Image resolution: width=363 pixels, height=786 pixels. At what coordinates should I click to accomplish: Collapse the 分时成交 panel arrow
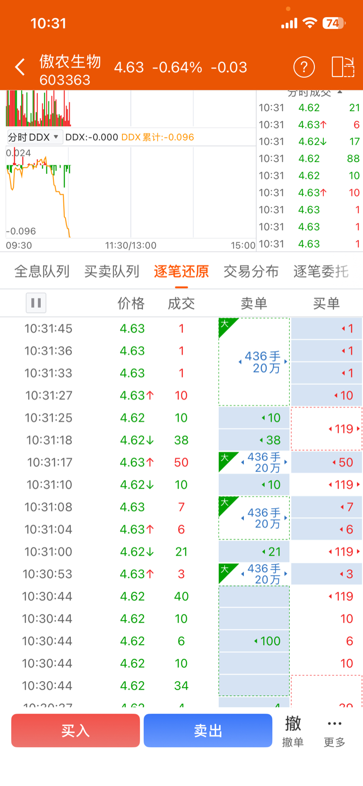(x=339, y=93)
